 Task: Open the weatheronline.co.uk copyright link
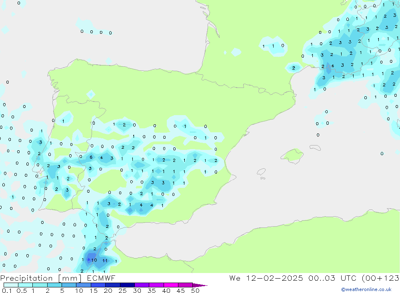366,289
